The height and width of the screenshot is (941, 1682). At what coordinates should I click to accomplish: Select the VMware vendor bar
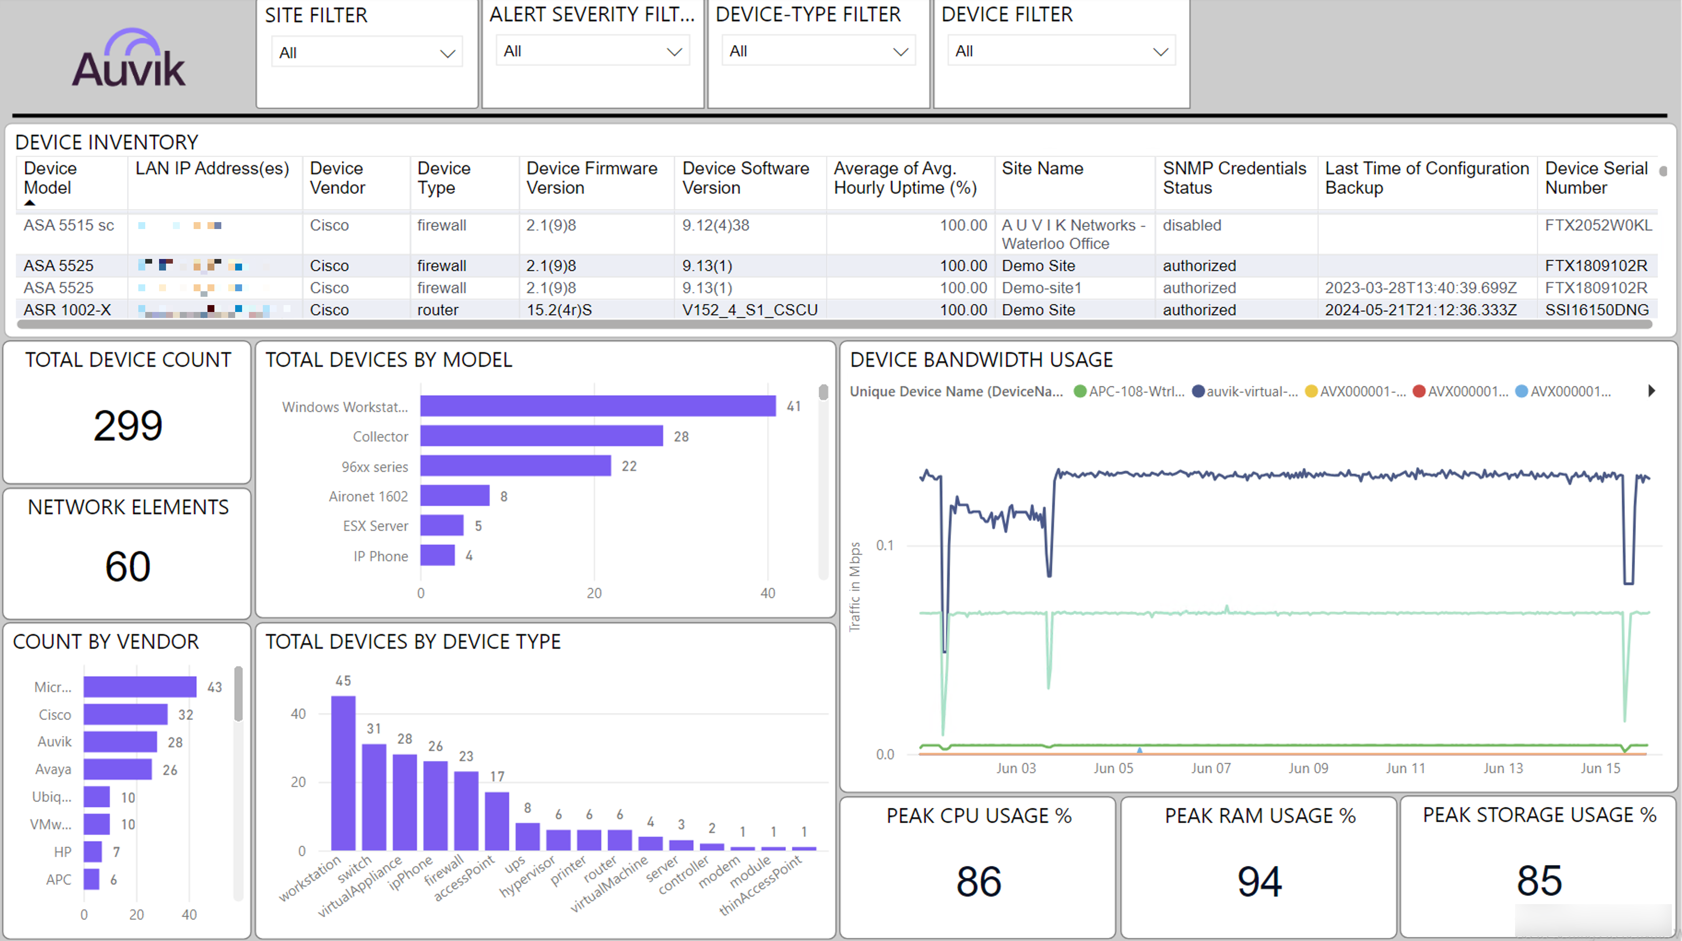(97, 824)
